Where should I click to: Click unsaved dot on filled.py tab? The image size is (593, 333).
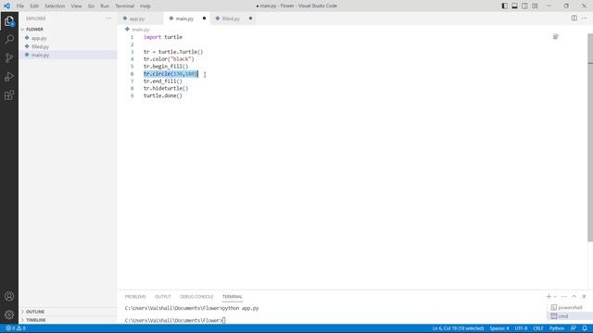pyautogui.click(x=250, y=18)
